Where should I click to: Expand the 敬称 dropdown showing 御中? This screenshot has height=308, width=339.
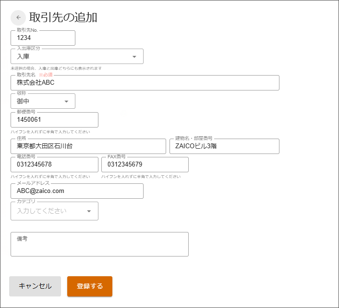(x=43, y=101)
